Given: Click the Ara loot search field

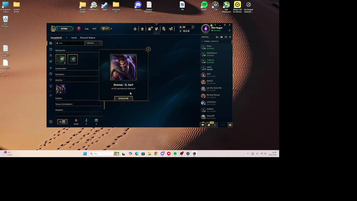Looking at the screenshot, I should point(70,43).
